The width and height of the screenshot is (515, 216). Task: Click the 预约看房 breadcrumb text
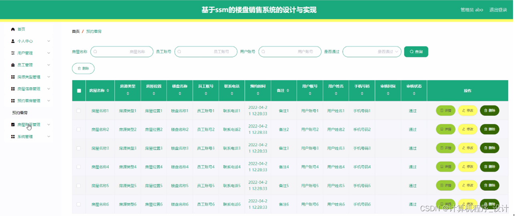tap(94, 31)
